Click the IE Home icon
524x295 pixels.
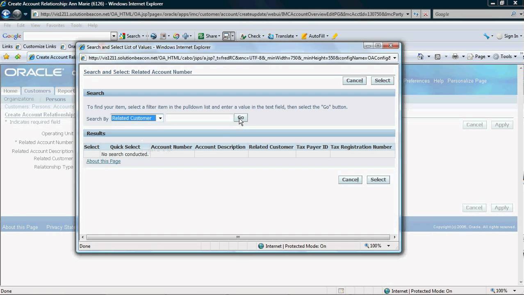click(421, 57)
